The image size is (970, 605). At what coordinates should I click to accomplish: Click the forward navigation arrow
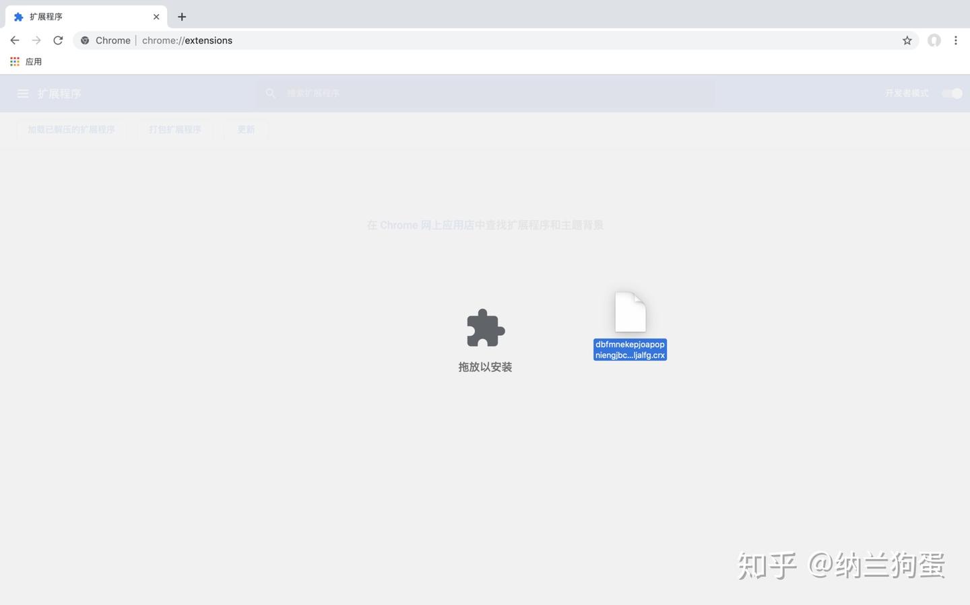(x=36, y=40)
